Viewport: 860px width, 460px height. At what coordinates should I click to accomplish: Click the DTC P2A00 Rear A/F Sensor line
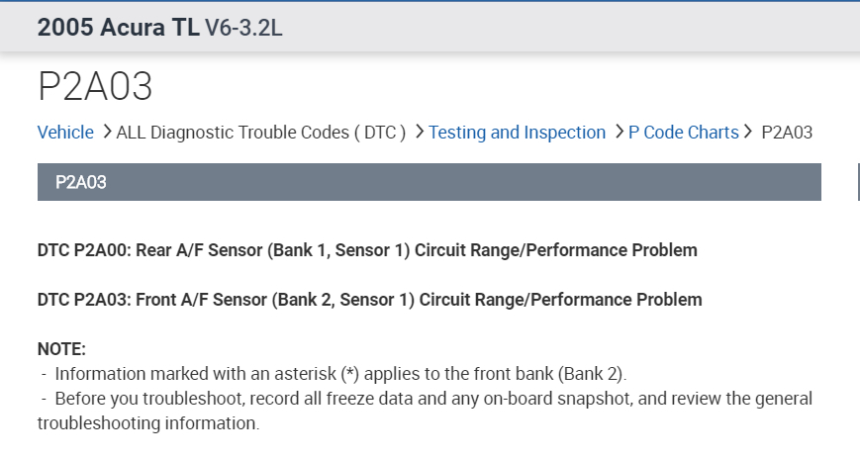click(366, 250)
